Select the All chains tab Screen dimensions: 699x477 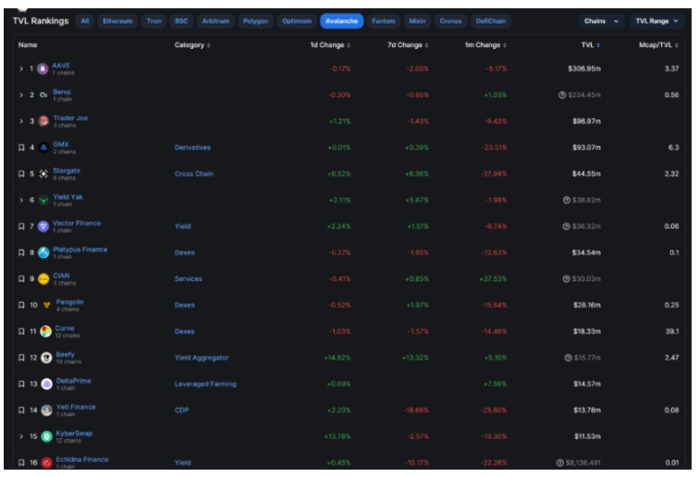(x=85, y=21)
